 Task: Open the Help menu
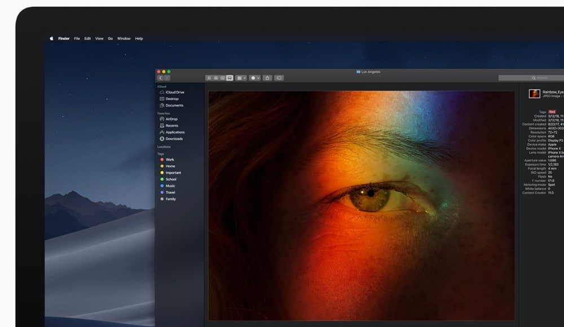[139, 38]
